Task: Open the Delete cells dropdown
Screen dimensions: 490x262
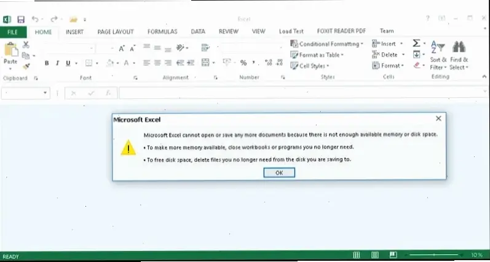Action: point(389,55)
